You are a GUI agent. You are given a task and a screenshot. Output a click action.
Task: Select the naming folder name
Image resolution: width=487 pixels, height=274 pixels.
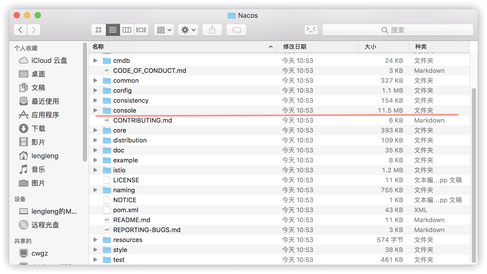(x=124, y=190)
